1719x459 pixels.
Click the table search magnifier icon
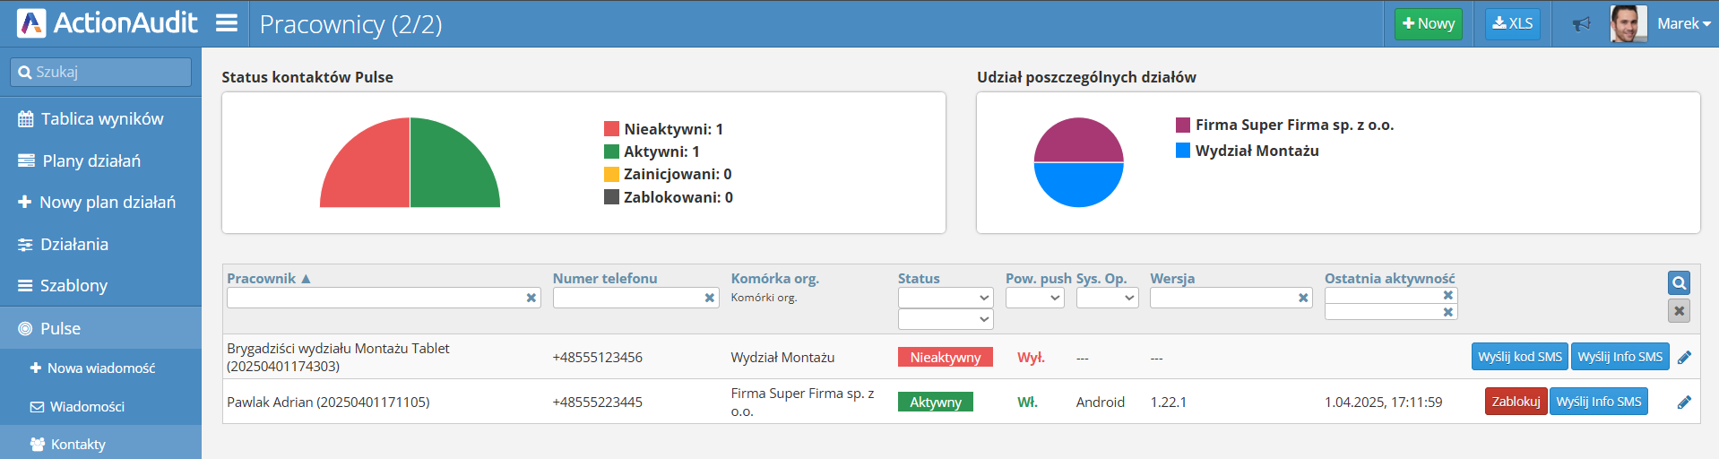(x=1679, y=283)
